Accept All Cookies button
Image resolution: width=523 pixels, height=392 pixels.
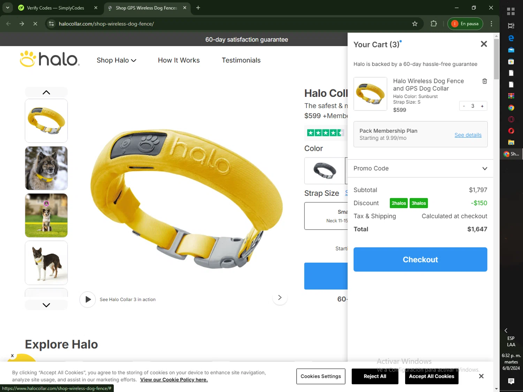[x=432, y=376]
